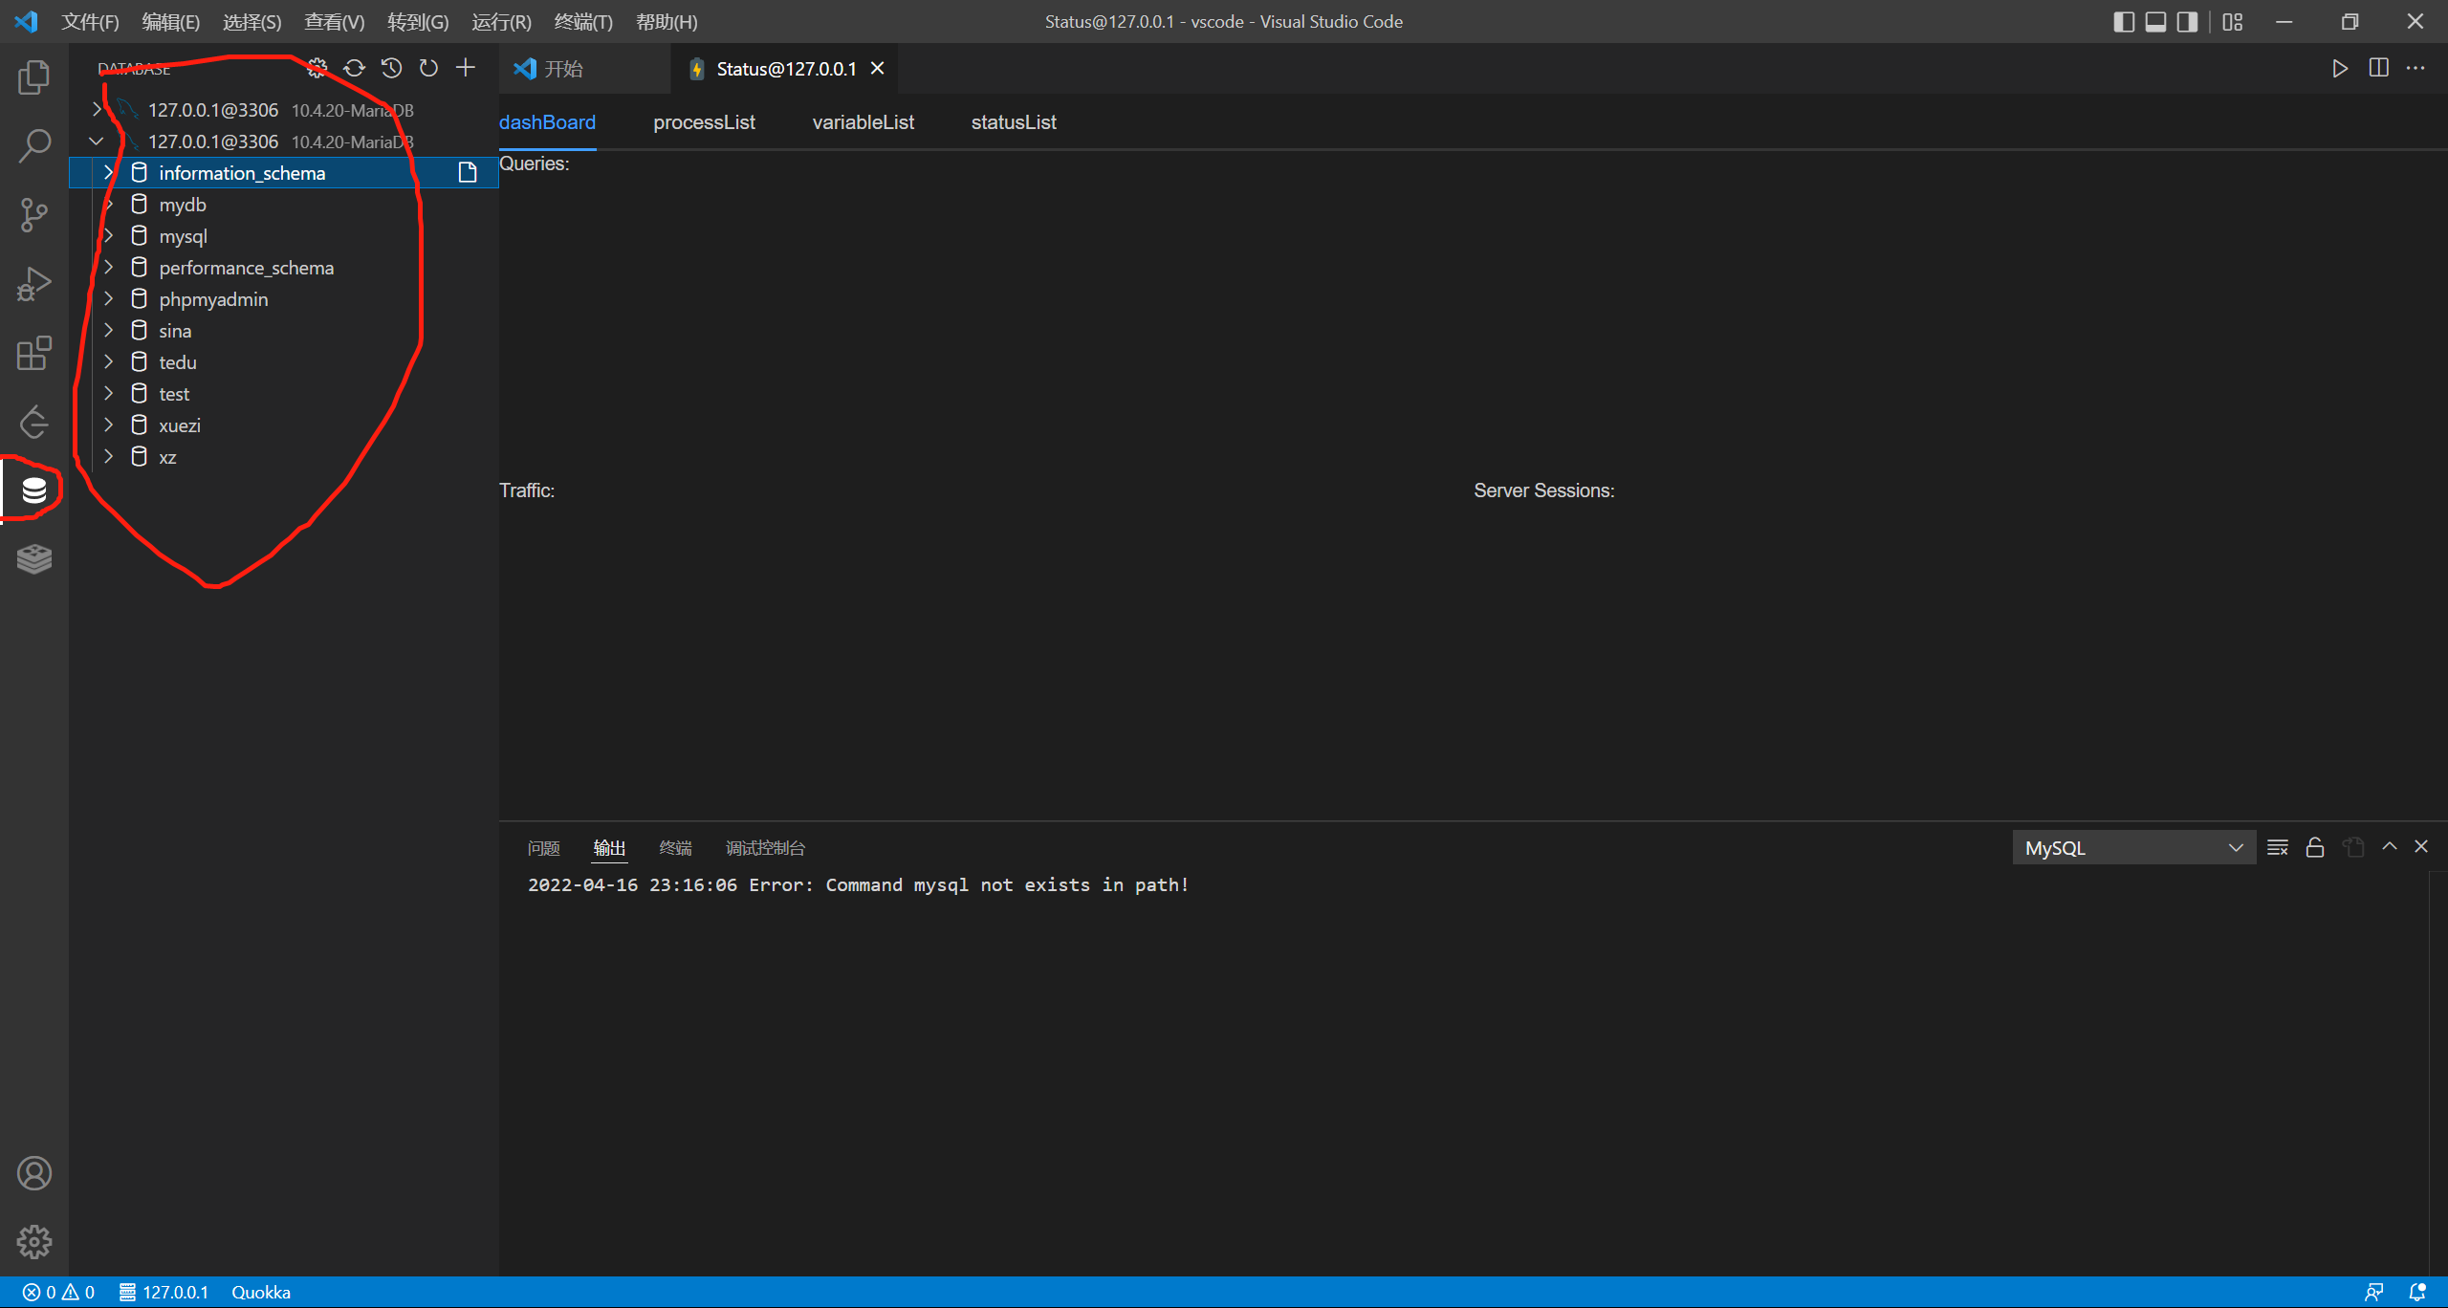Open the Extensions view
The width and height of the screenshot is (2448, 1308).
pyautogui.click(x=33, y=353)
